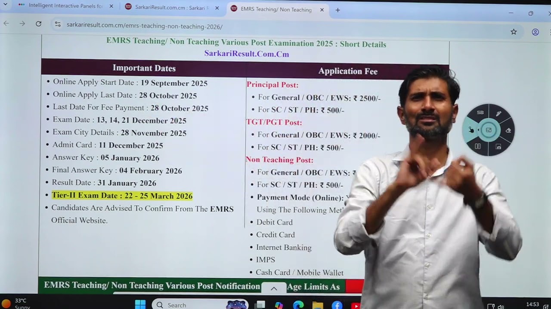
Task: Select the eraser tool in radial menu
Action: click(x=508, y=130)
